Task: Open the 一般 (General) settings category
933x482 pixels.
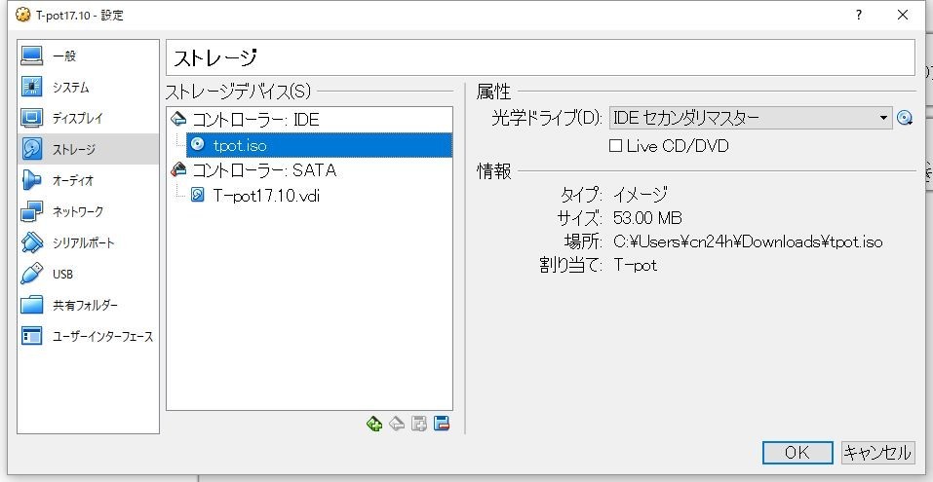Action: tap(88, 56)
